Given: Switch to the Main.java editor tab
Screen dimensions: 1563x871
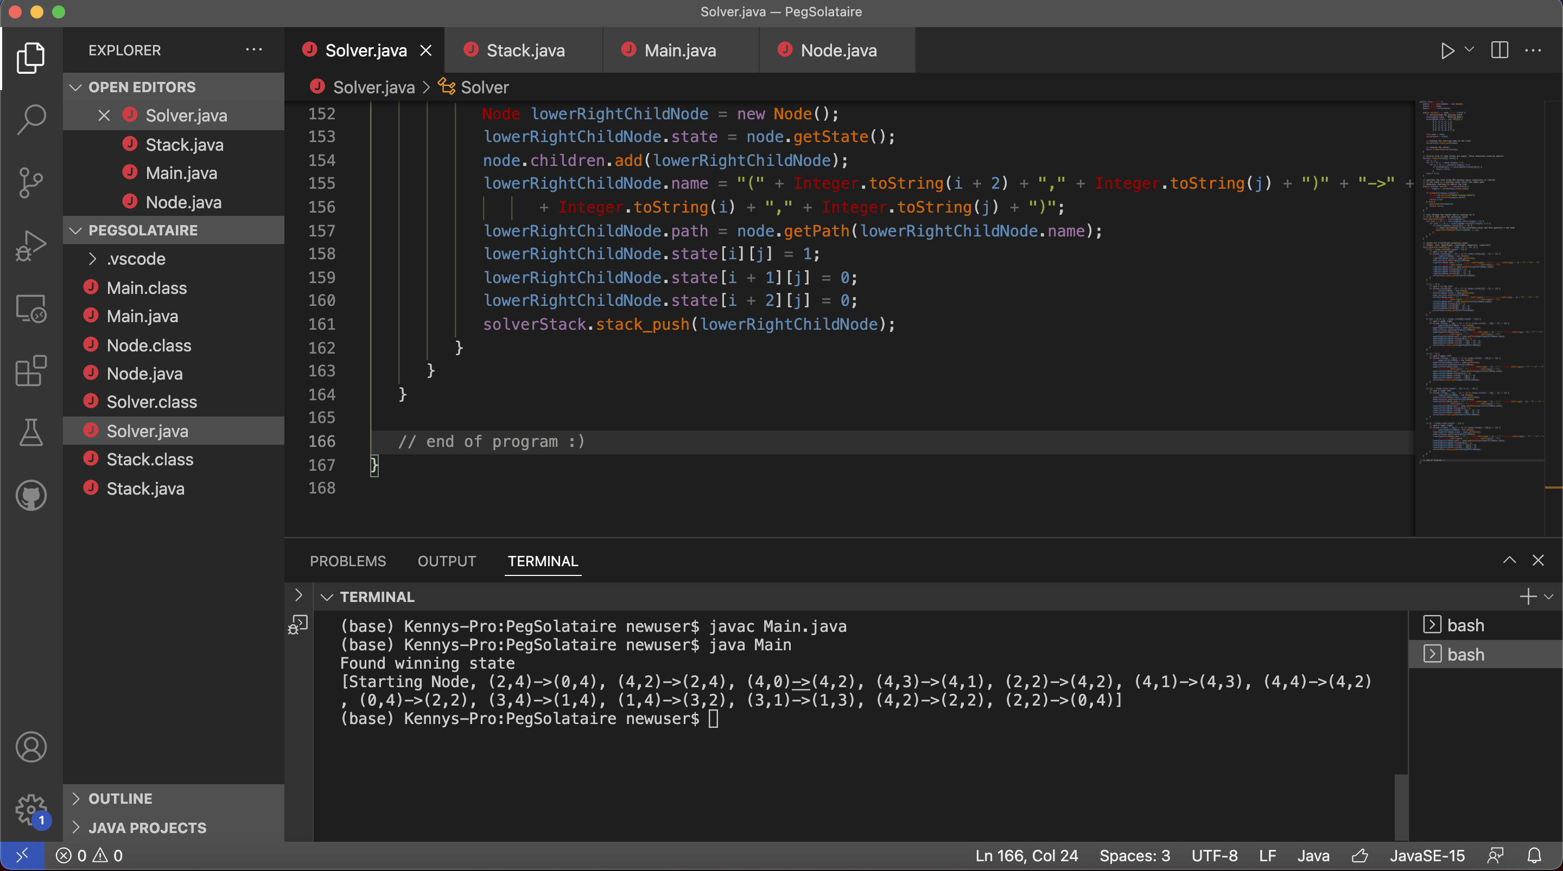Looking at the screenshot, I should tap(679, 50).
